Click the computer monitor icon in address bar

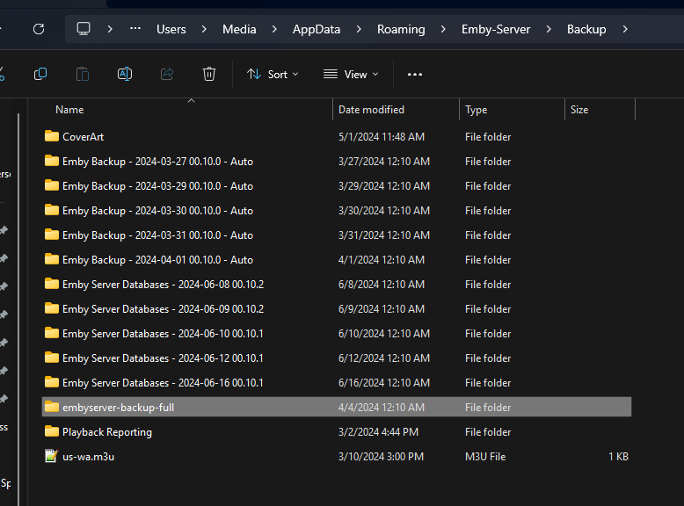pos(84,29)
